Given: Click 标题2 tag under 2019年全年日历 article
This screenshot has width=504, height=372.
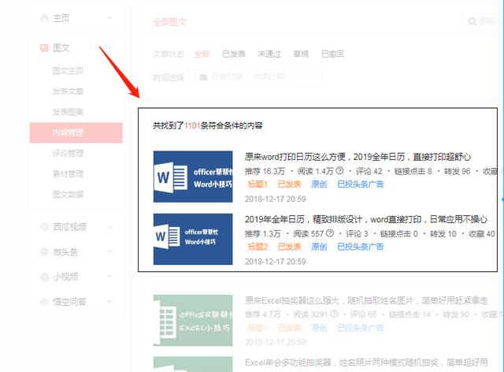Looking at the screenshot, I should (x=258, y=247).
